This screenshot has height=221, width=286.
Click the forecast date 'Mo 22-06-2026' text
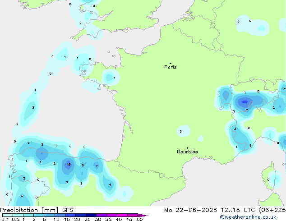click(190, 210)
